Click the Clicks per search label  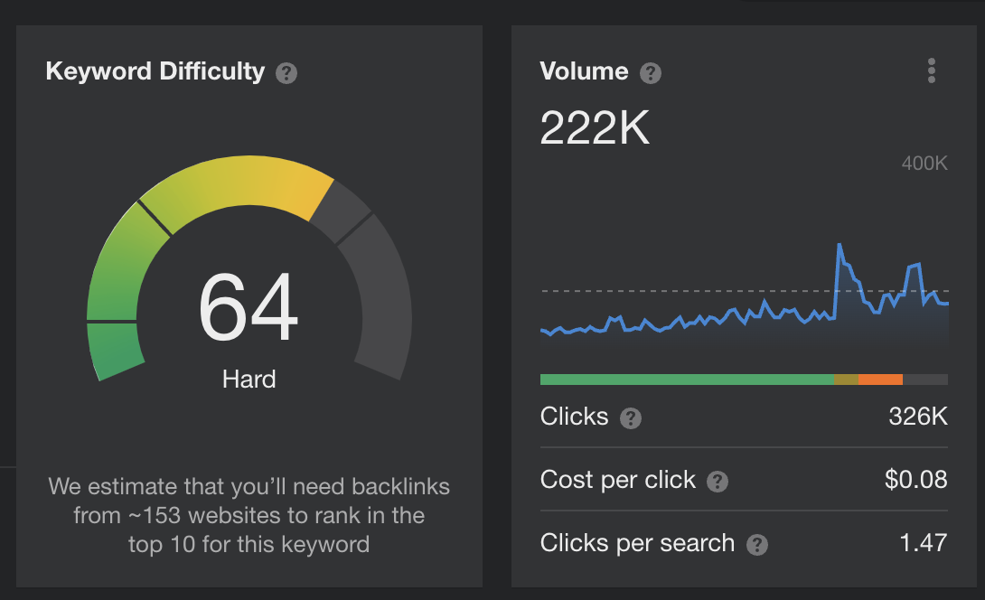tap(637, 543)
